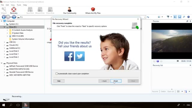Open the Help menu
Viewport: 192px width, 108px height.
coord(25,5)
